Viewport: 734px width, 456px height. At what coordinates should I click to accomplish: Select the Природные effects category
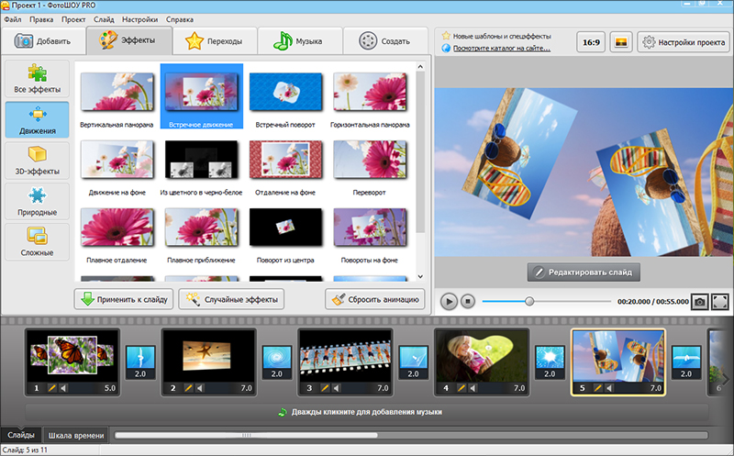tap(37, 201)
